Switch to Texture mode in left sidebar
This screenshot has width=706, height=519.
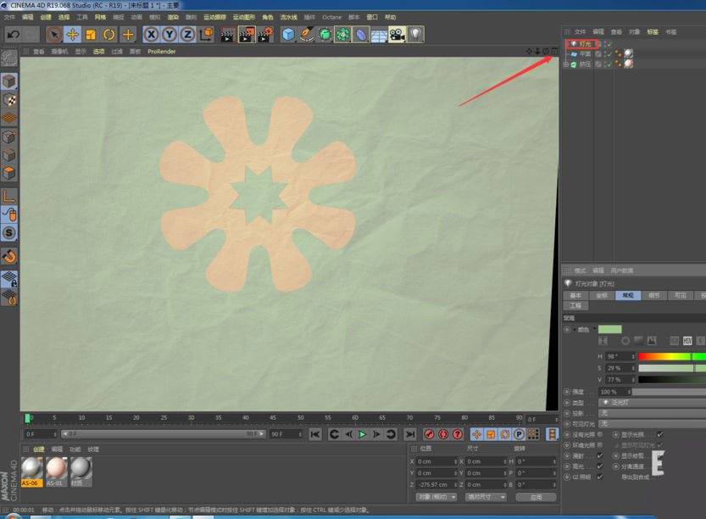[x=9, y=99]
